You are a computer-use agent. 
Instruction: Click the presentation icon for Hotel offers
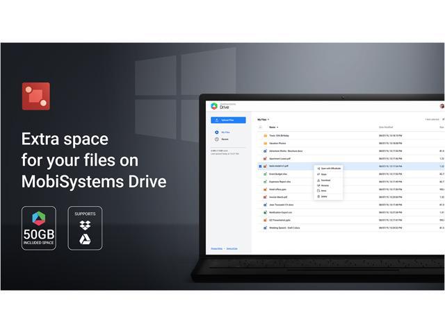[x=265, y=189]
